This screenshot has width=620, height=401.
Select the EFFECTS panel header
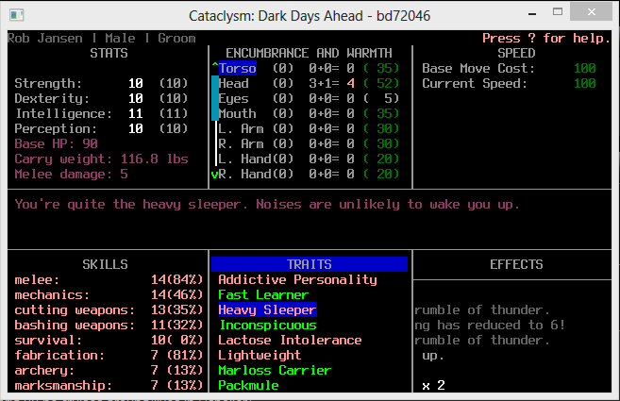pos(516,264)
